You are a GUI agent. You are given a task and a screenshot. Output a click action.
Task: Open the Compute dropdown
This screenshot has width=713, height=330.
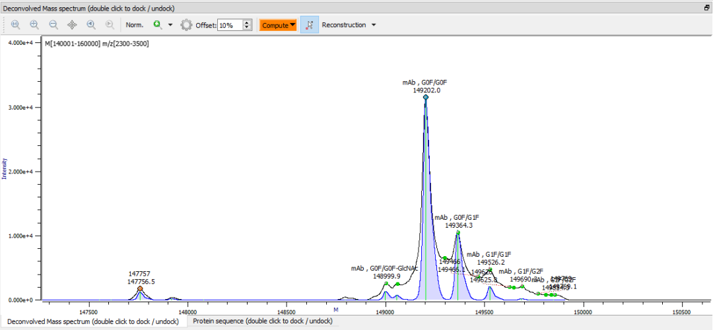click(278, 25)
